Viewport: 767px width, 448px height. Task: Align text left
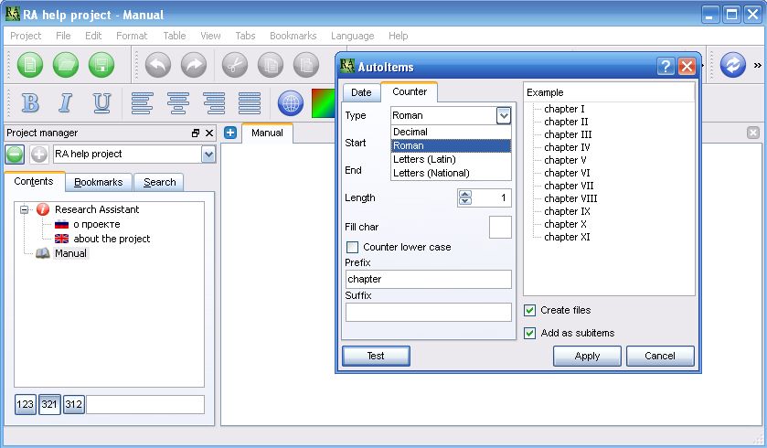click(143, 103)
